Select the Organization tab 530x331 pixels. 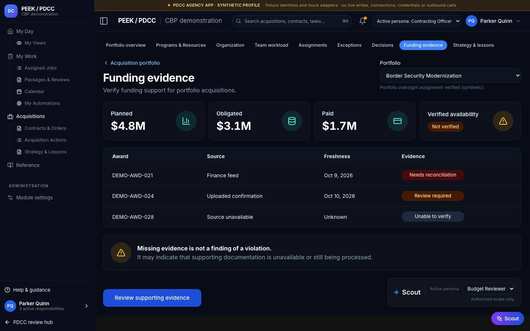(x=230, y=45)
